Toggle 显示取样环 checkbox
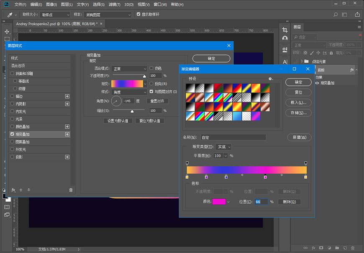This screenshot has width=364, height=253. pos(138,14)
